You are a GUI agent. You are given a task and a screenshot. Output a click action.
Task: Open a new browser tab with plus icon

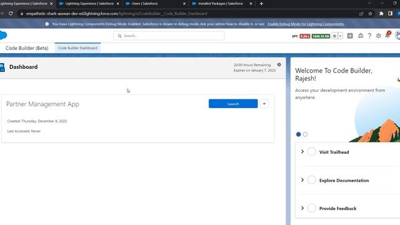261,4
